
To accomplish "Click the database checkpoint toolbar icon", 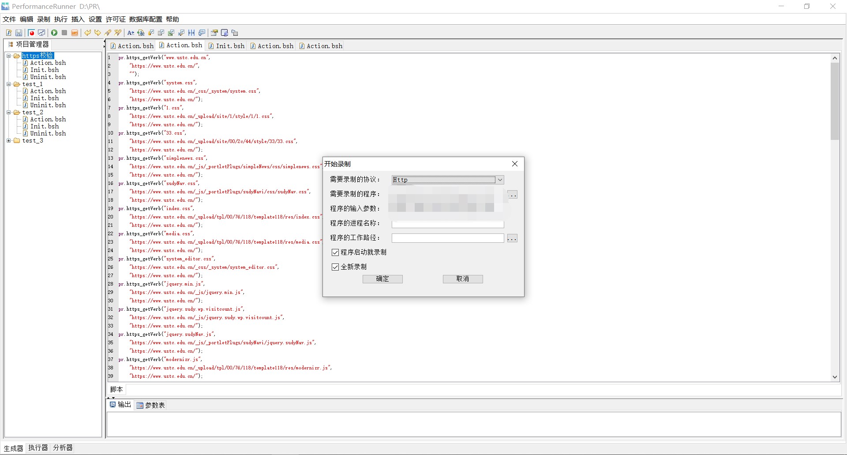I will point(151,33).
